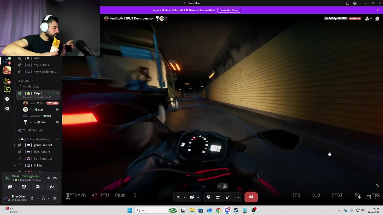Screen dimensions: 383x215
Task: Open the Windows Start menu
Action: 130,210
